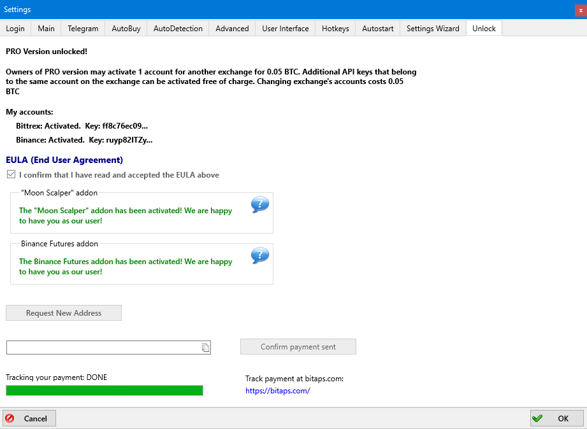587x429 pixels.
Task: Click the Moon Scalper addon help bubble icon
Action: pos(260,205)
